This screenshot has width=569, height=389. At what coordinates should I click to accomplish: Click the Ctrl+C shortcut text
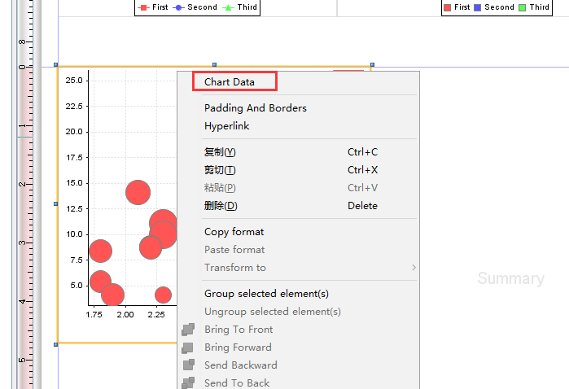(x=362, y=152)
